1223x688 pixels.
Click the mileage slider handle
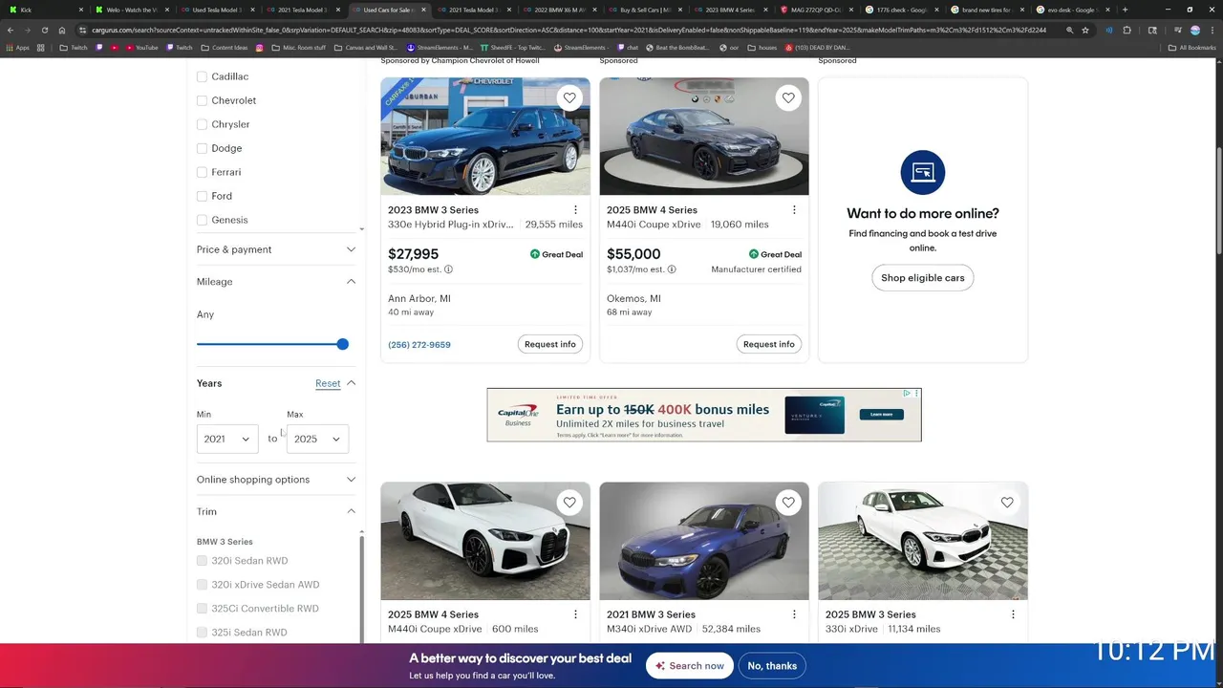(x=343, y=344)
